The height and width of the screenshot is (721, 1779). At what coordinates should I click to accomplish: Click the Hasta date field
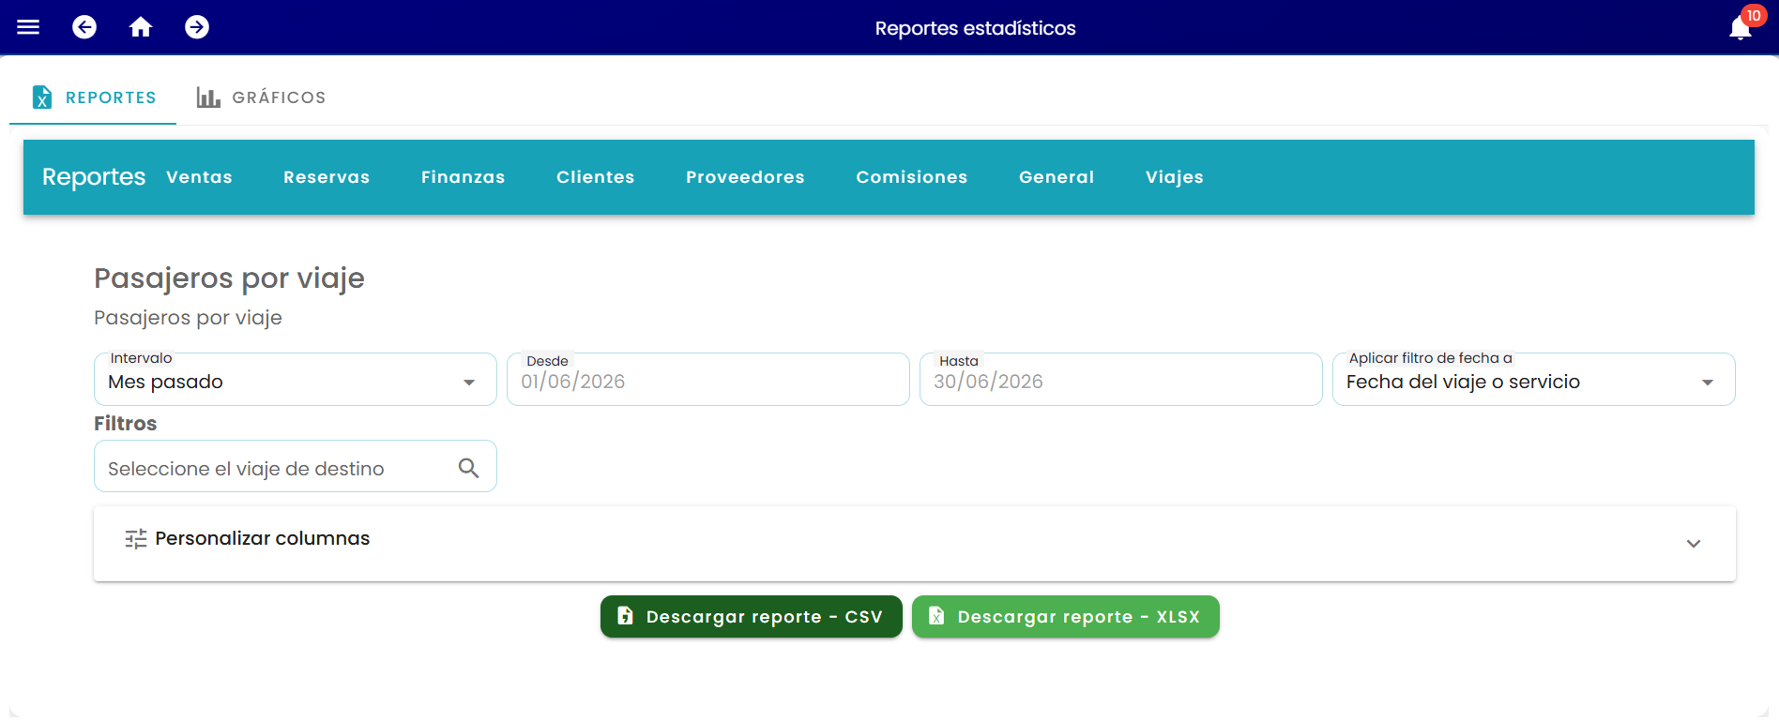point(1121,380)
